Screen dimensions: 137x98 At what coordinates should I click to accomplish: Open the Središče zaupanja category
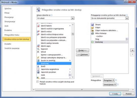[12, 48]
